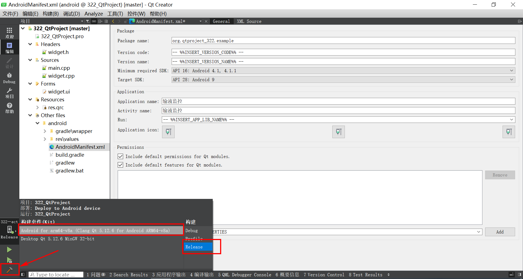Screen dimensions: 523x279
Task: Open the 构建(B) Build menu
Action: point(51,14)
